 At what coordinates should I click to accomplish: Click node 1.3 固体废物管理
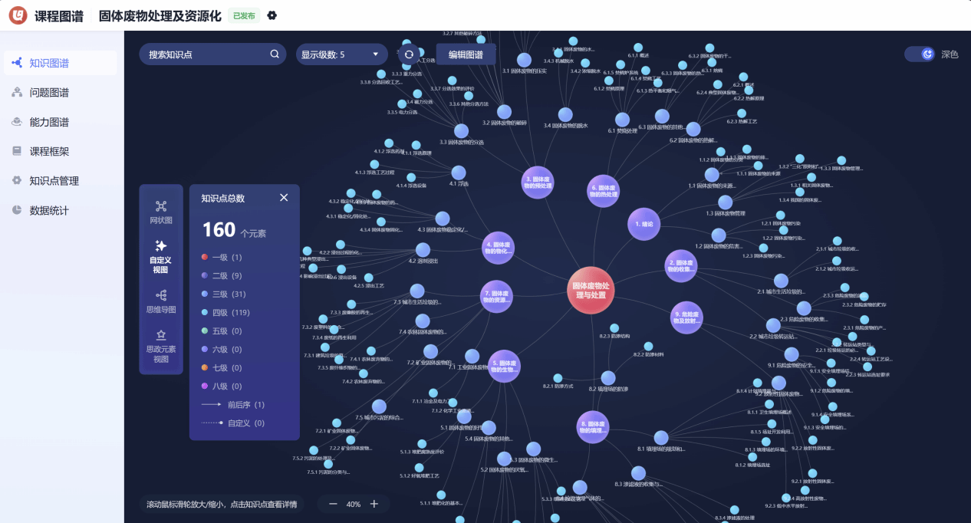tap(726, 201)
